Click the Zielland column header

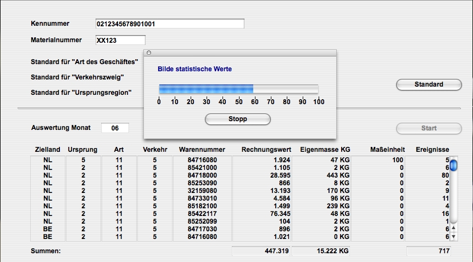[x=47, y=149]
